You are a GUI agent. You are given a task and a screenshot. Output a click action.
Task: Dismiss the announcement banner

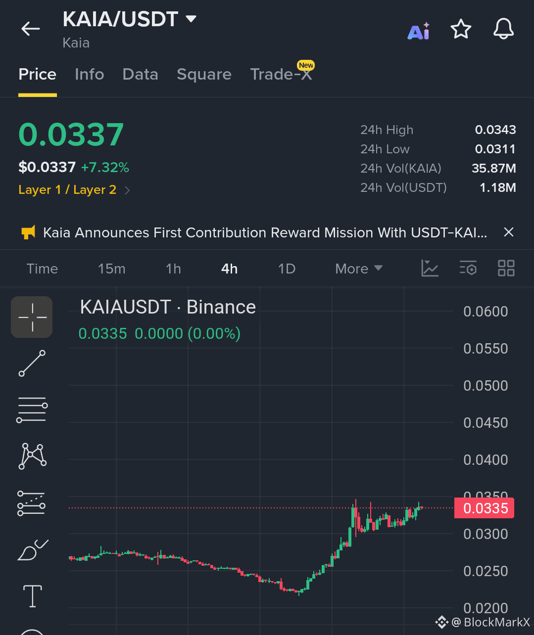coord(508,232)
